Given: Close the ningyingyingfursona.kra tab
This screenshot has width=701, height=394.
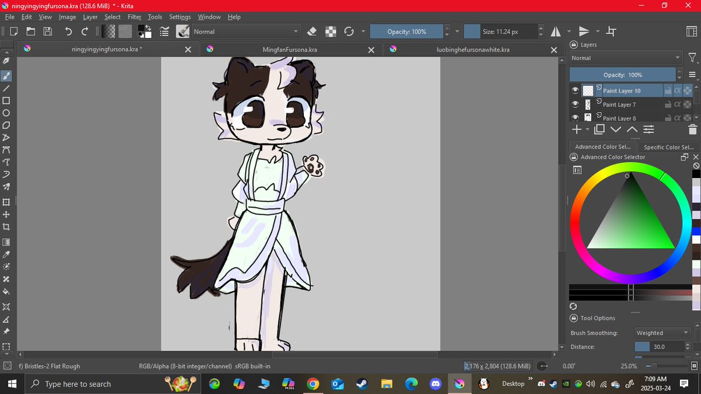Looking at the screenshot, I should tap(188, 50).
